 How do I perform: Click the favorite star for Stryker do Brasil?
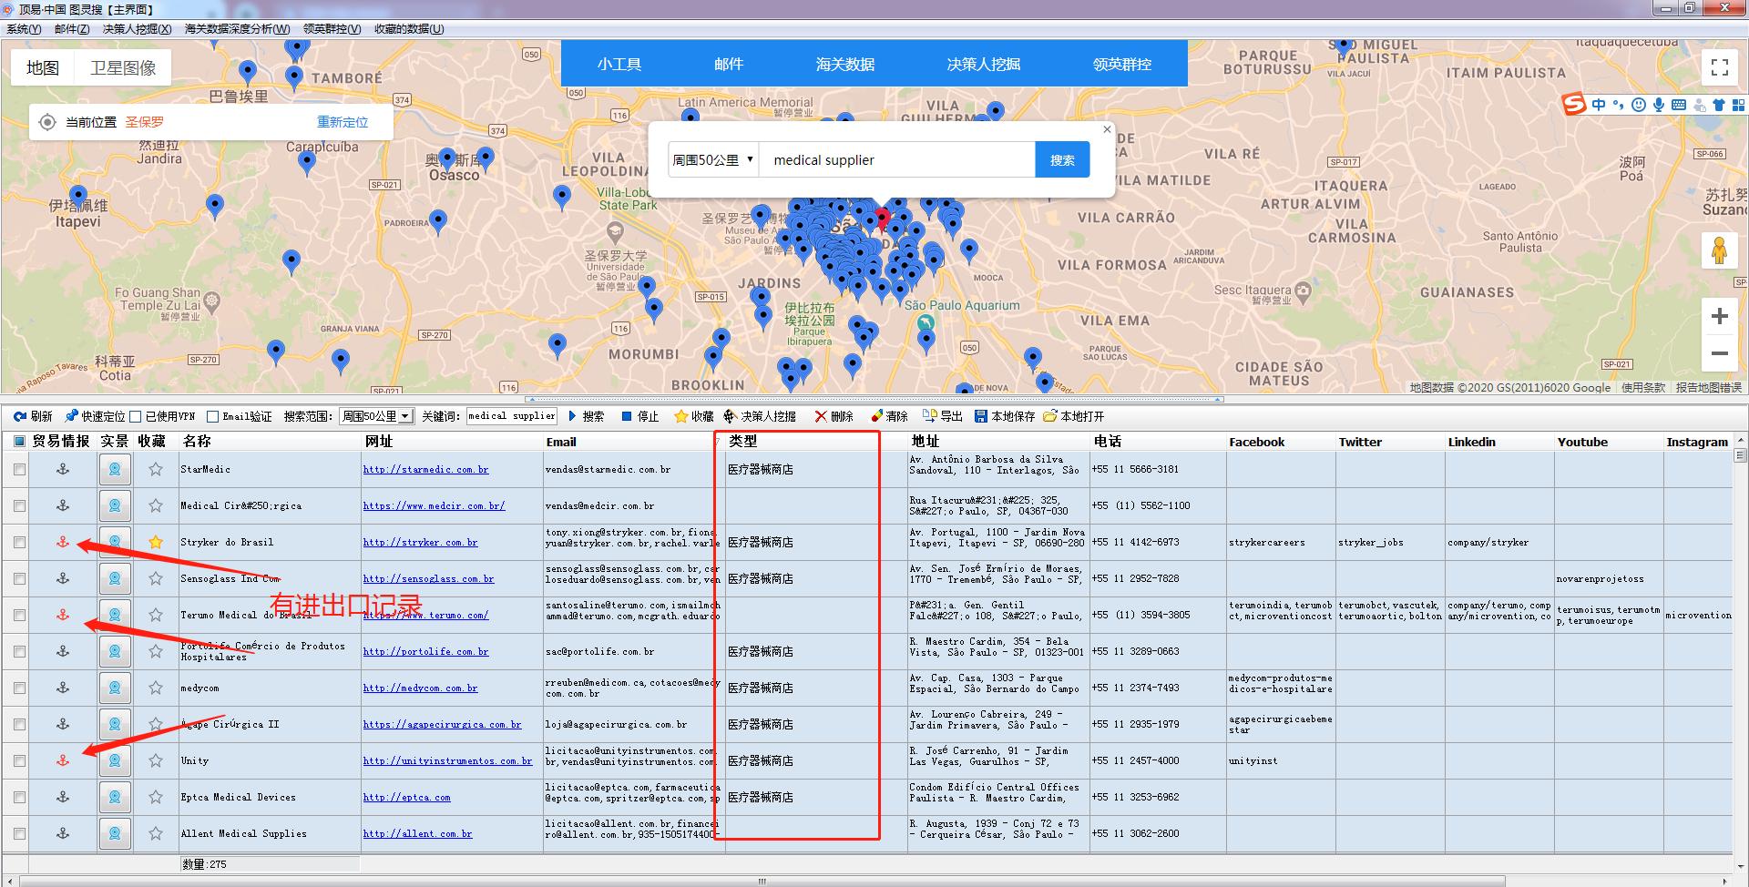pos(156,543)
